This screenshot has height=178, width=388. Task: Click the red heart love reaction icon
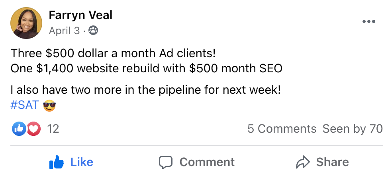pos(33,128)
